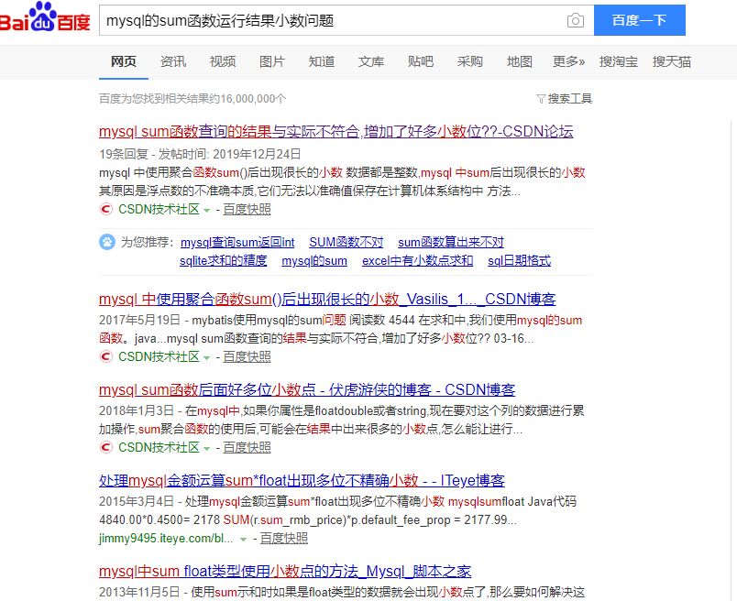Click the 搜淘宝 link
The height and width of the screenshot is (601, 737).
pos(619,61)
